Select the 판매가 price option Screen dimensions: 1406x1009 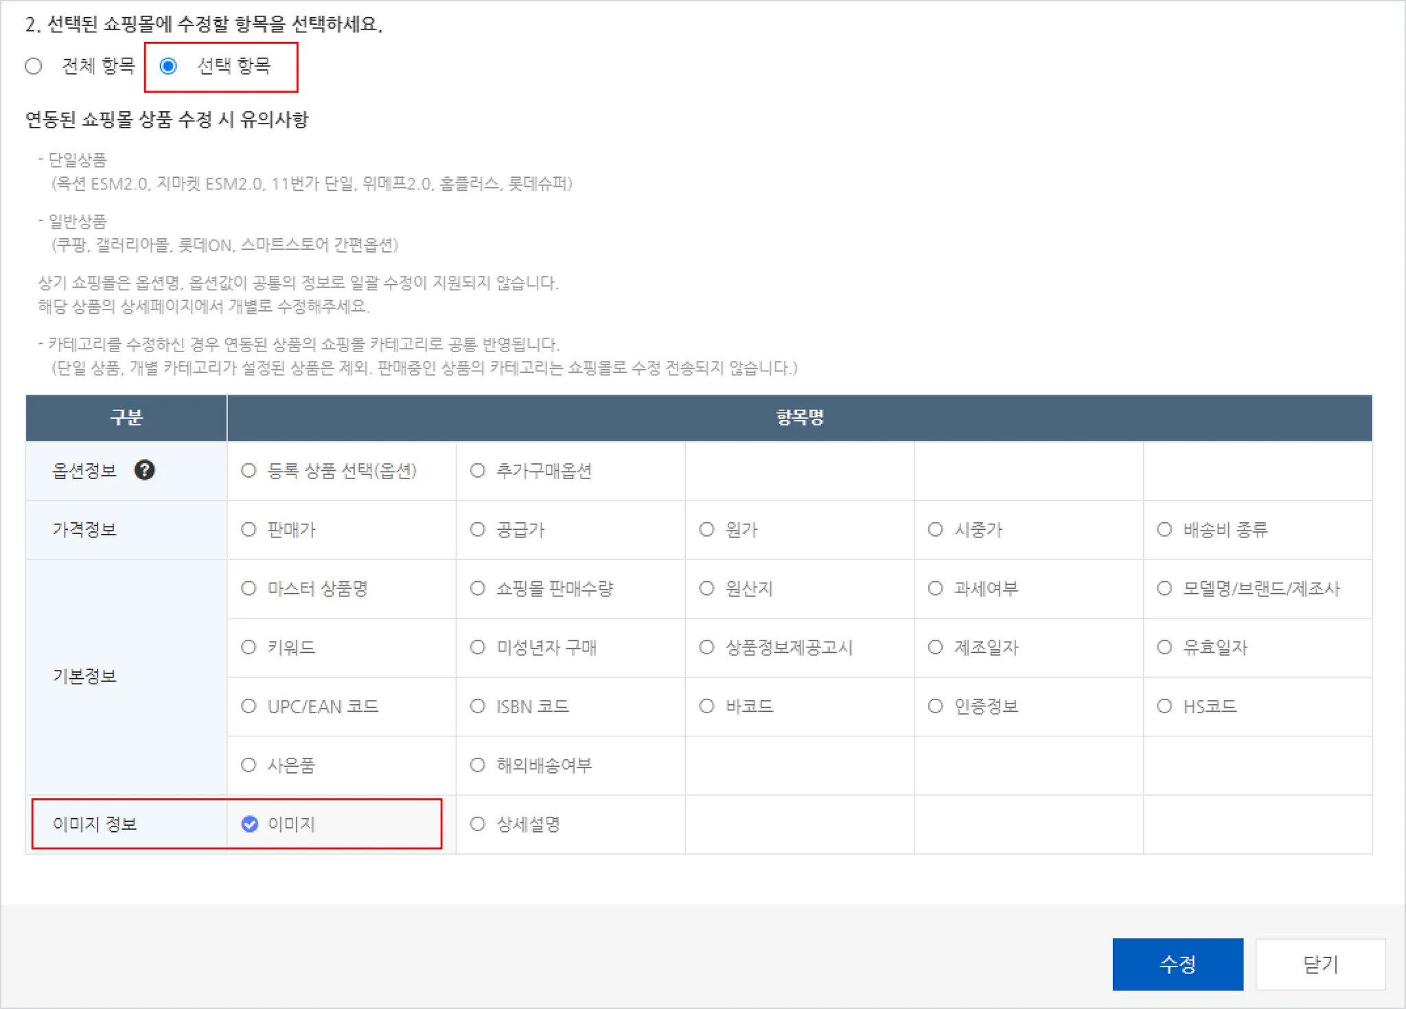(x=249, y=529)
